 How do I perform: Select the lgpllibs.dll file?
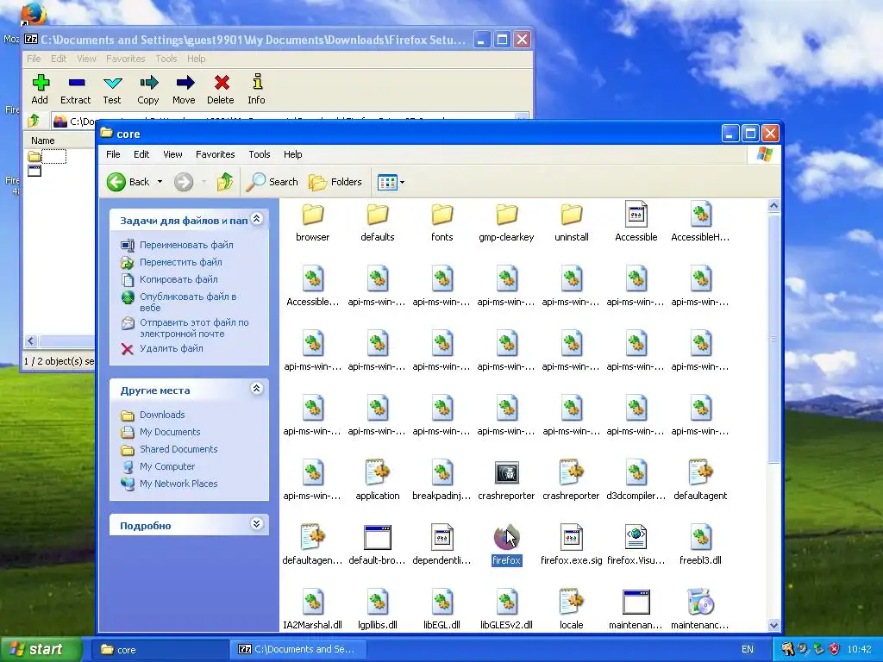[x=378, y=609]
